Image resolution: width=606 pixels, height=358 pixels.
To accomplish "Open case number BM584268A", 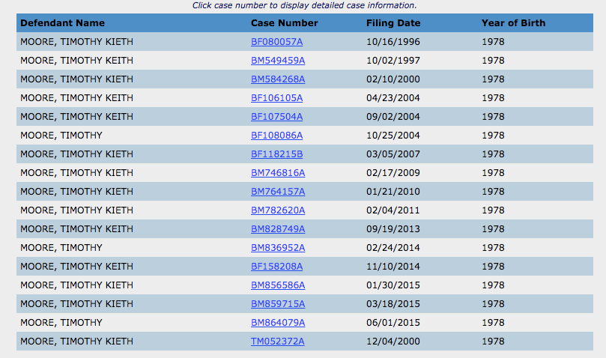I will pyautogui.click(x=278, y=79).
